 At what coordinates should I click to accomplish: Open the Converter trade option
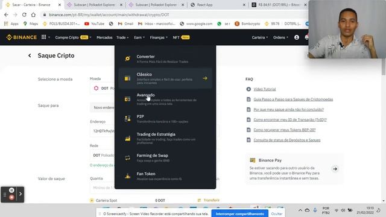165,59
